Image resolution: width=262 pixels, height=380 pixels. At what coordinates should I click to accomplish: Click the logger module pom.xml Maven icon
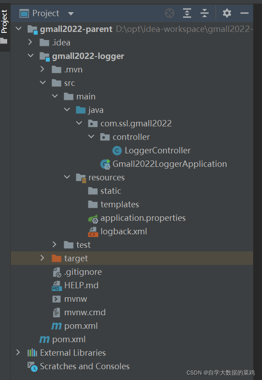(x=57, y=326)
